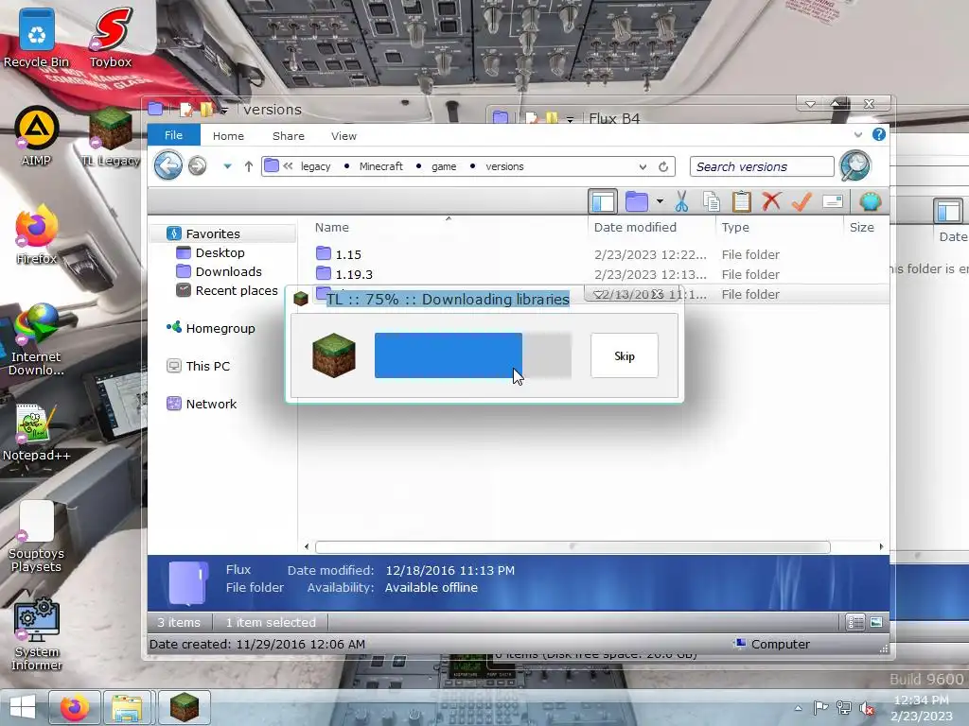Screen dimensions: 969x726
Task: Open the Windows Start button
Action: (x=23, y=707)
